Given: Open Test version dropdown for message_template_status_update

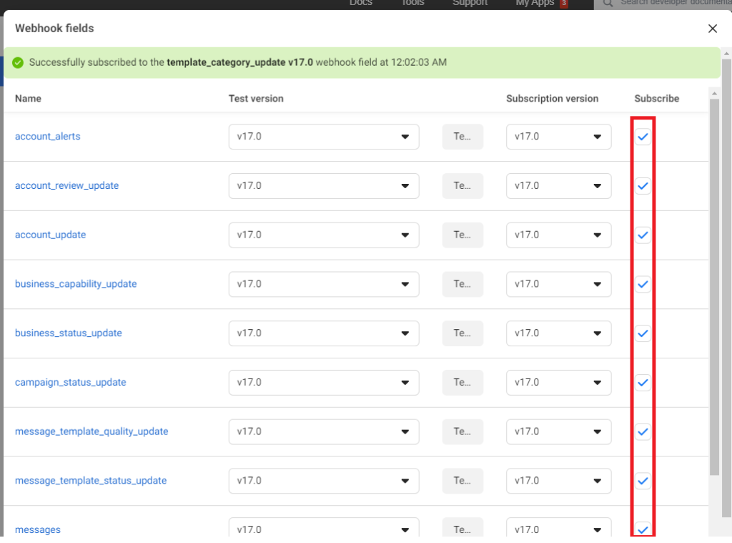Looking at the screenshot, I should pyautogui.click(x=324, y=481).
